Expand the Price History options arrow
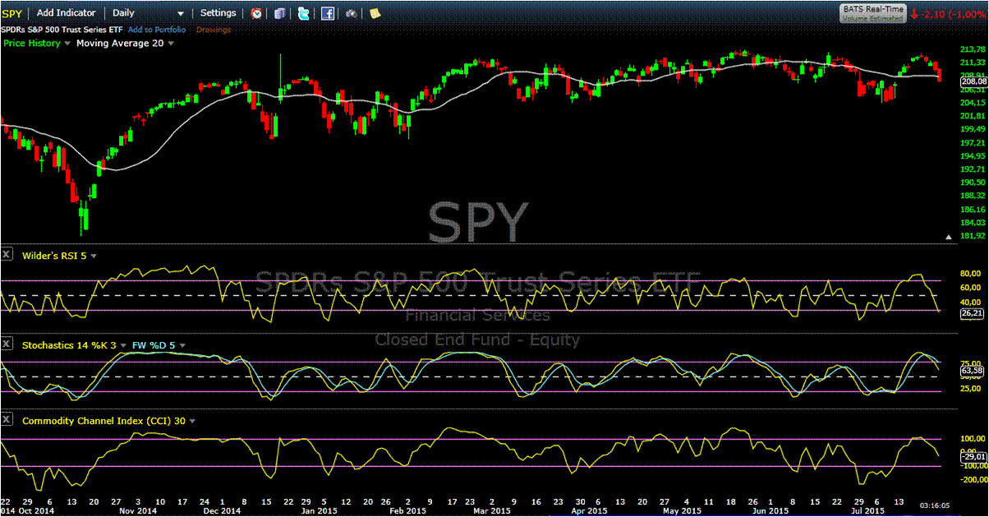Screen dimensions: 989x517 (67, 44)
